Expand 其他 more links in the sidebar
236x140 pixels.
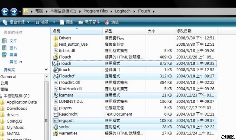(x=16, y=62)
